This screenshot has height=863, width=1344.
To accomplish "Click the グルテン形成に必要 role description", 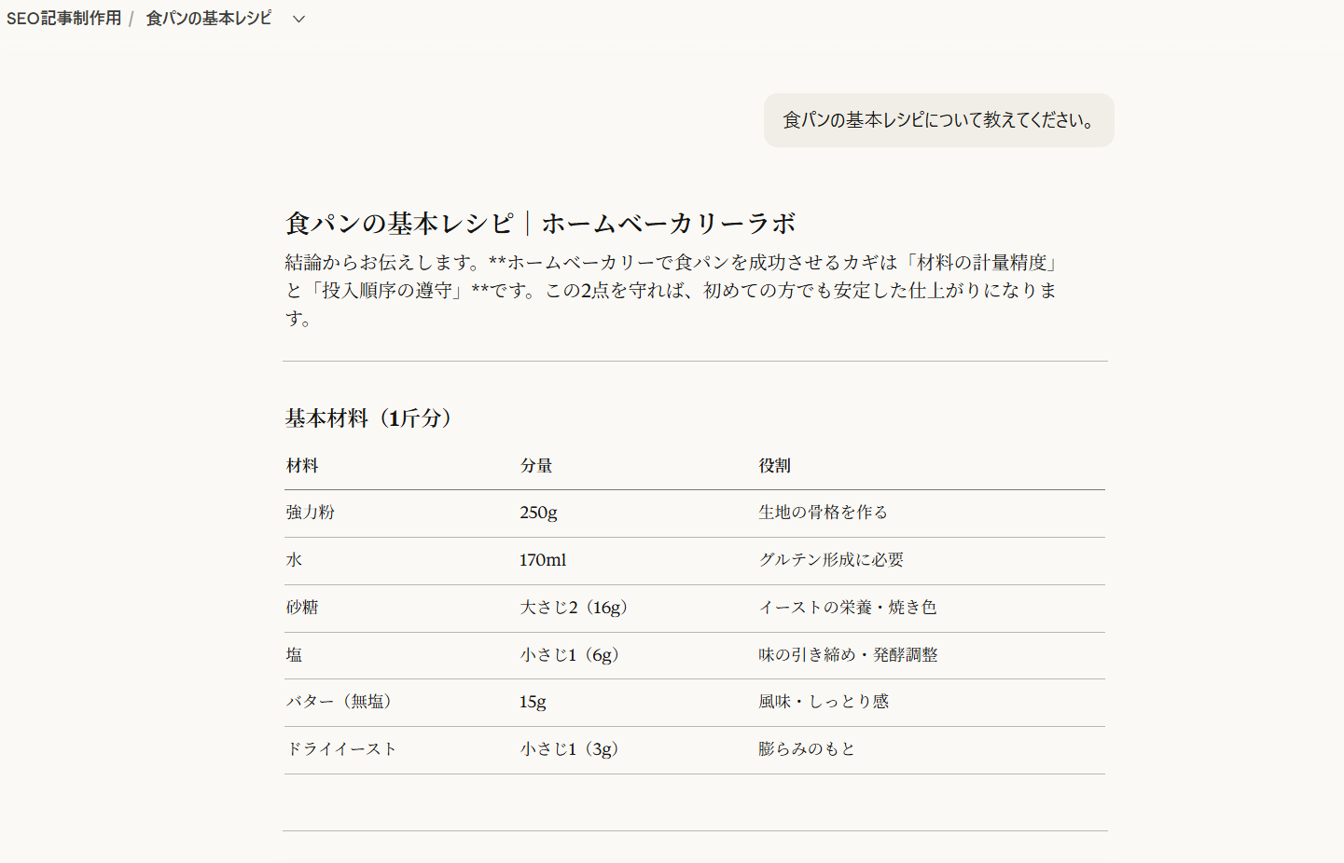I will click(834, 560).
